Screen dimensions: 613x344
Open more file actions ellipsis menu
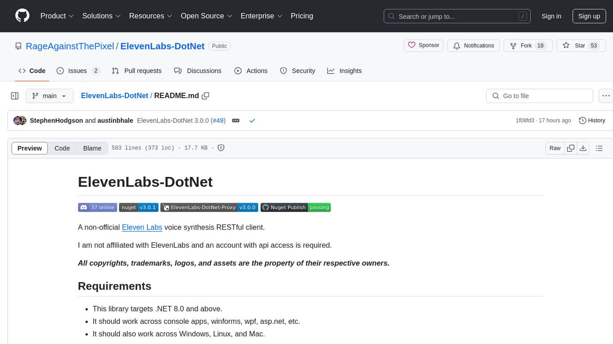pyautogui.click(x=606, y=96)
